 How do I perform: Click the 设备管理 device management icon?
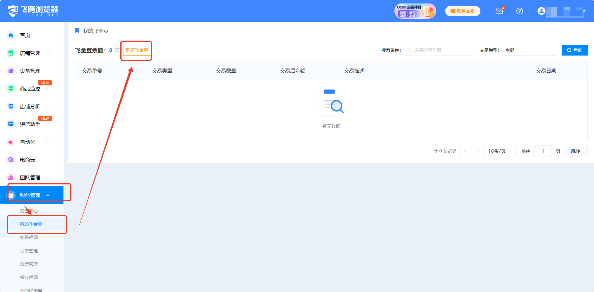(x=10, y=71)
